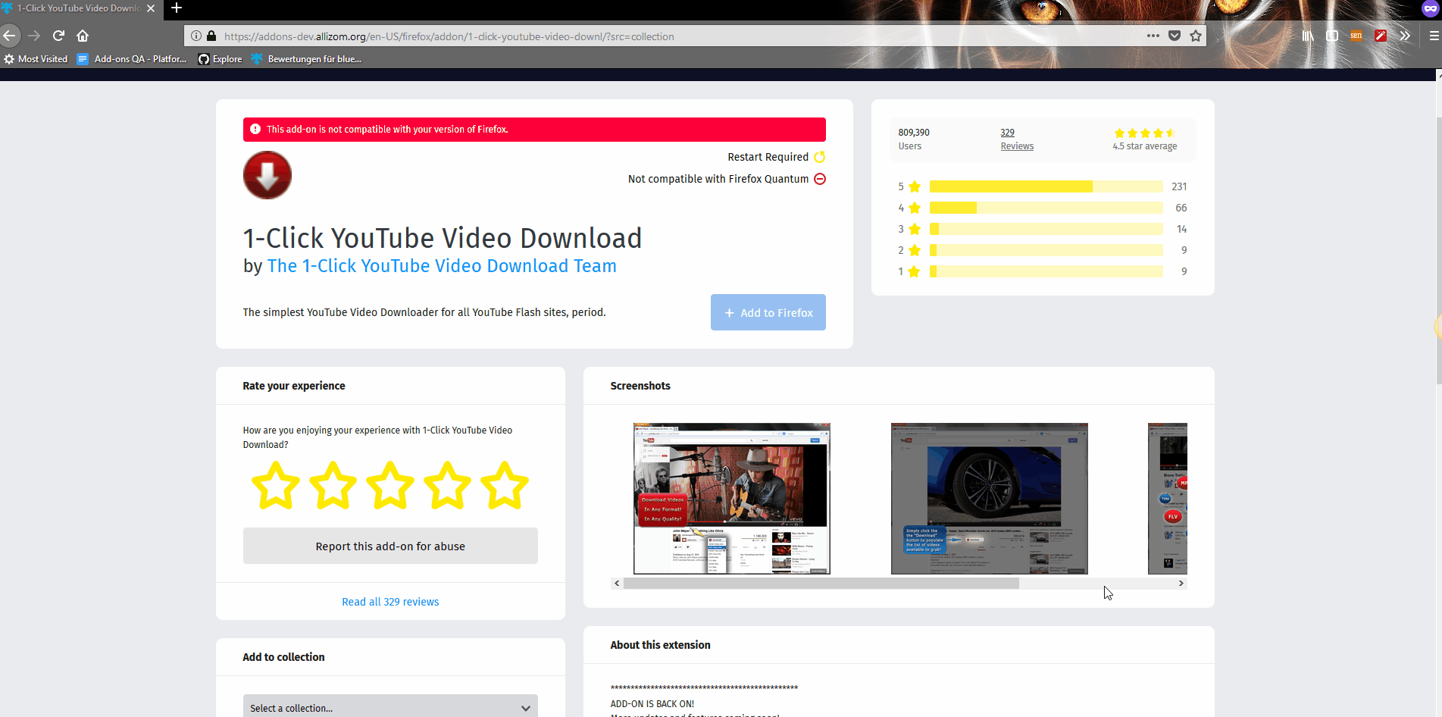The image size is (1442, 717).
Task: Select the 4 star rating bar row
Action: tap(1043, 208)
